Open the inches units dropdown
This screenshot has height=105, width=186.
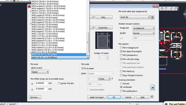(104, 79)
